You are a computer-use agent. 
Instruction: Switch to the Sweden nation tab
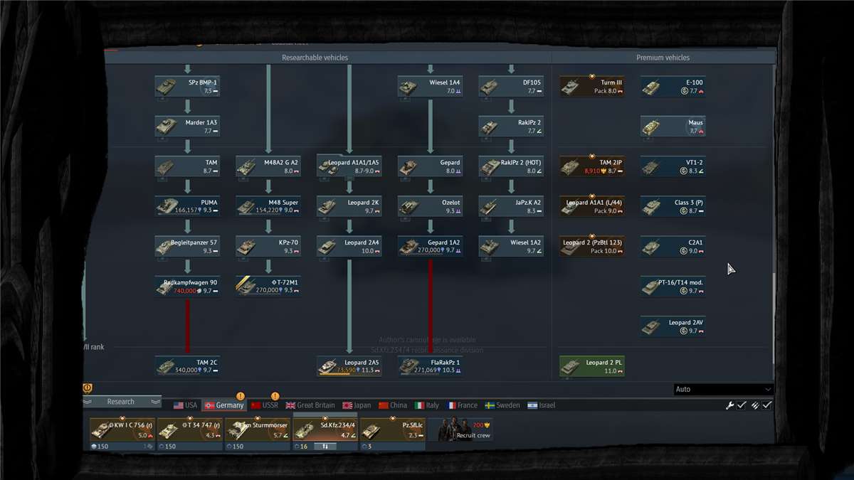click(x=502, y=405)
